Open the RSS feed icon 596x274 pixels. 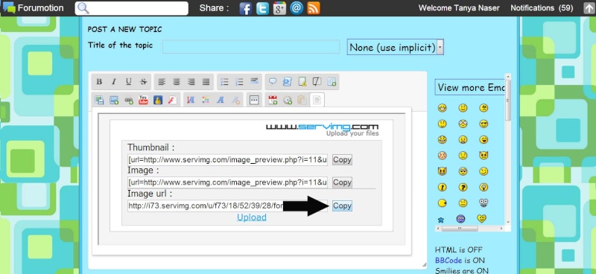(314, 8)
